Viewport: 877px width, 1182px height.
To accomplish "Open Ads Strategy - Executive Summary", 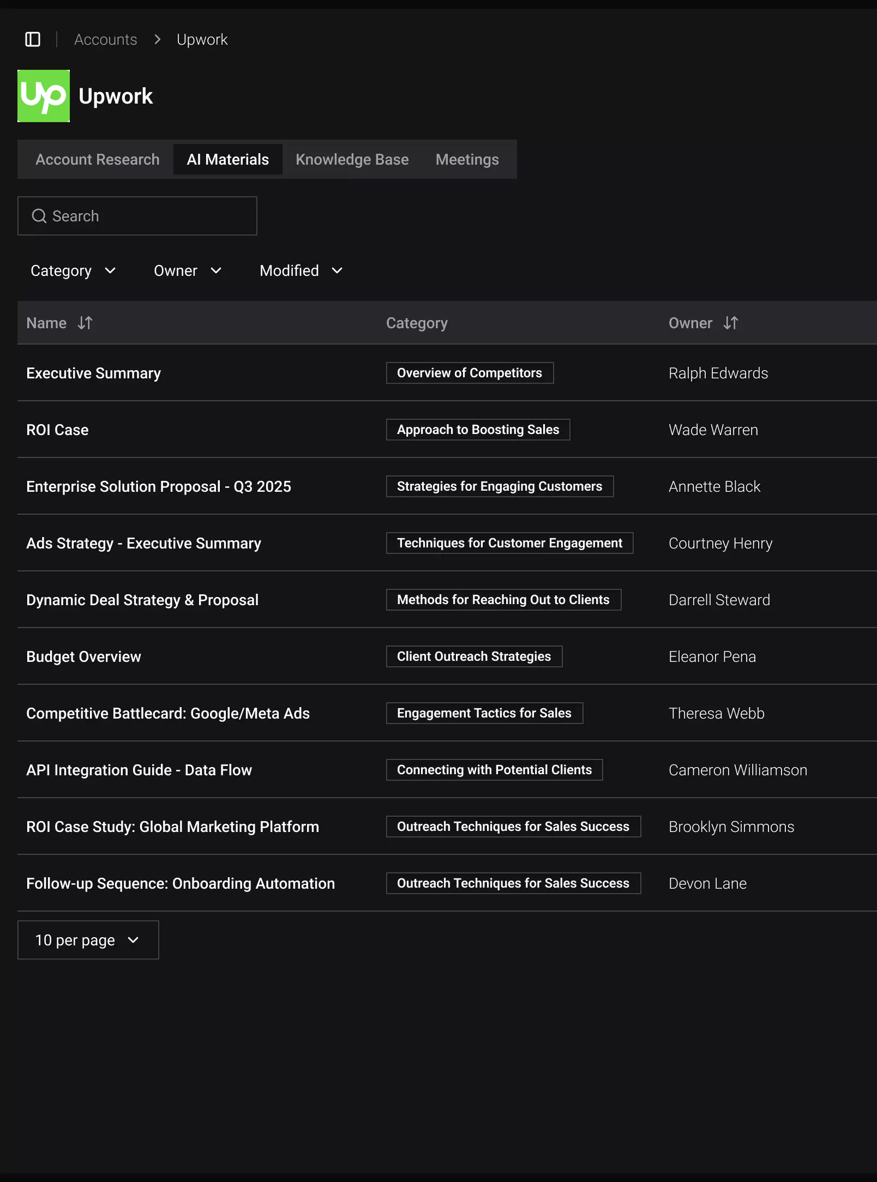I will [x=144, y=543].
